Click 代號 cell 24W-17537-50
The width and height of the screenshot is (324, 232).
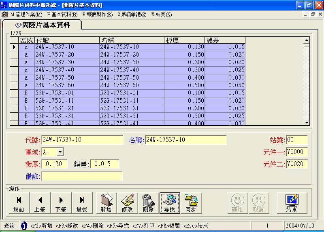click(67, 78)
